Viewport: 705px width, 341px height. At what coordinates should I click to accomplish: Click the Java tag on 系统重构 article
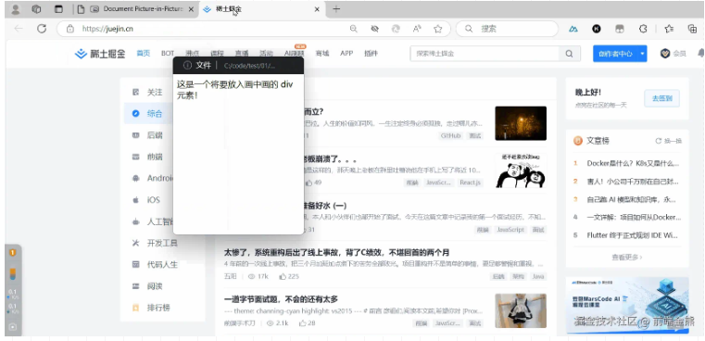(x=538, y=276)
